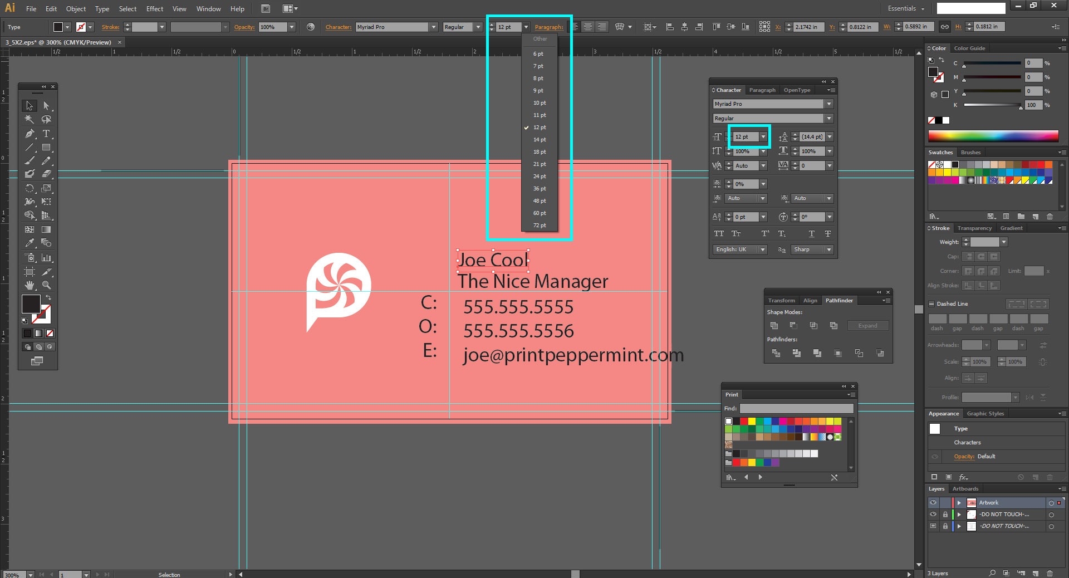Activate the Zoom tool

point(46,285)
